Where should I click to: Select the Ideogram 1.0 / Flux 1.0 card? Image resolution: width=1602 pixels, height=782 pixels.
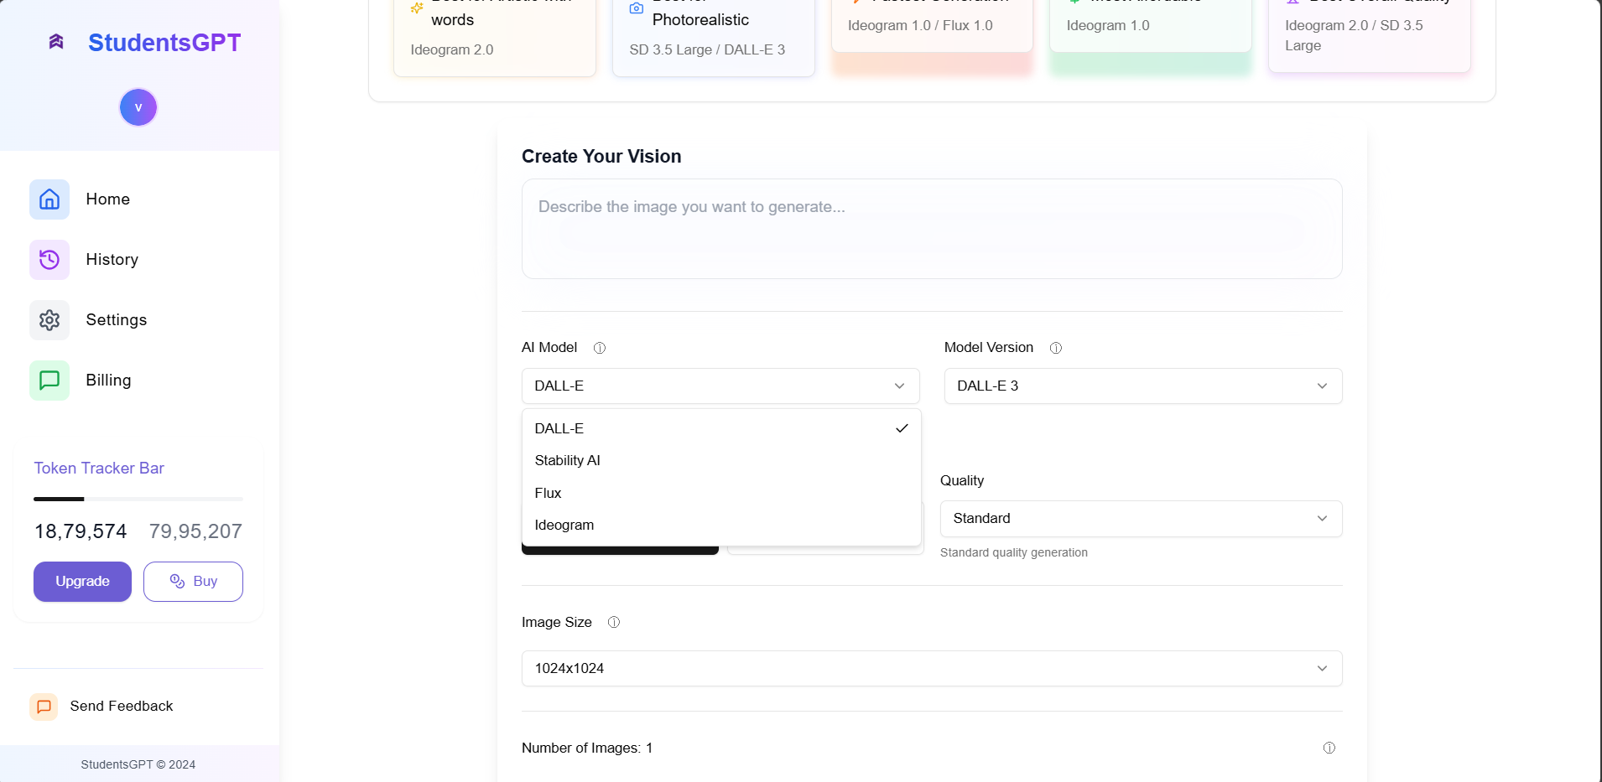coord(932,25)
